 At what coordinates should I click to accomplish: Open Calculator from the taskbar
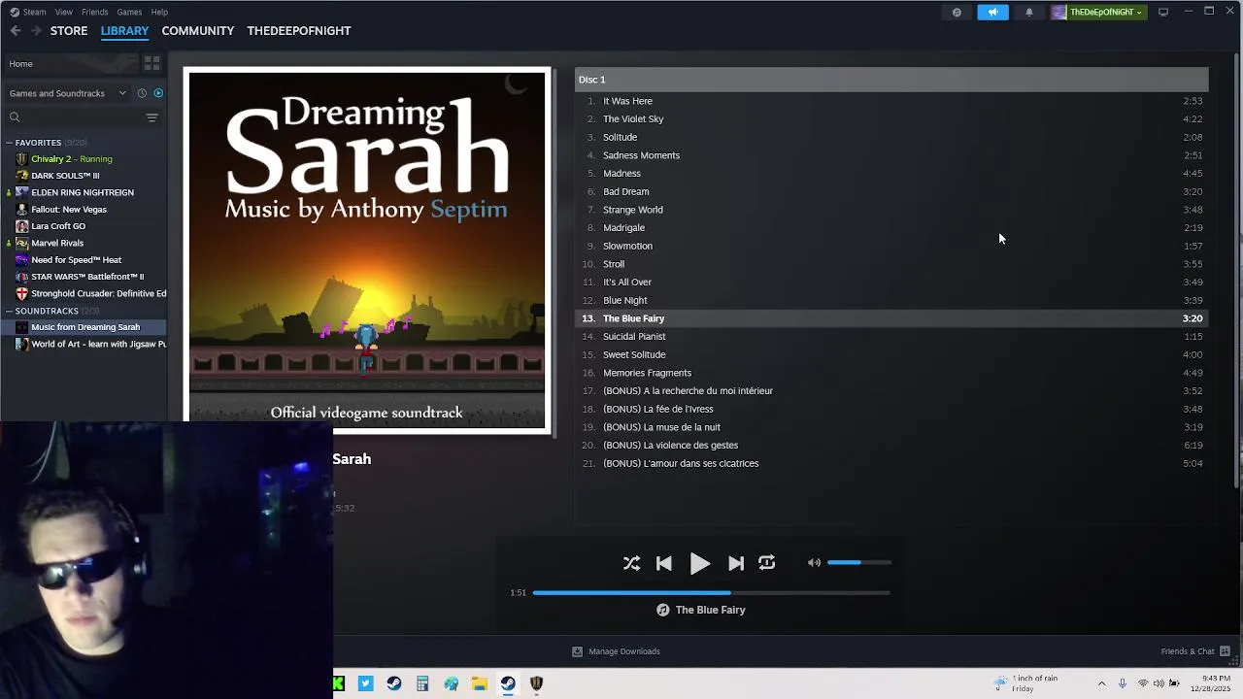(422, 683)
